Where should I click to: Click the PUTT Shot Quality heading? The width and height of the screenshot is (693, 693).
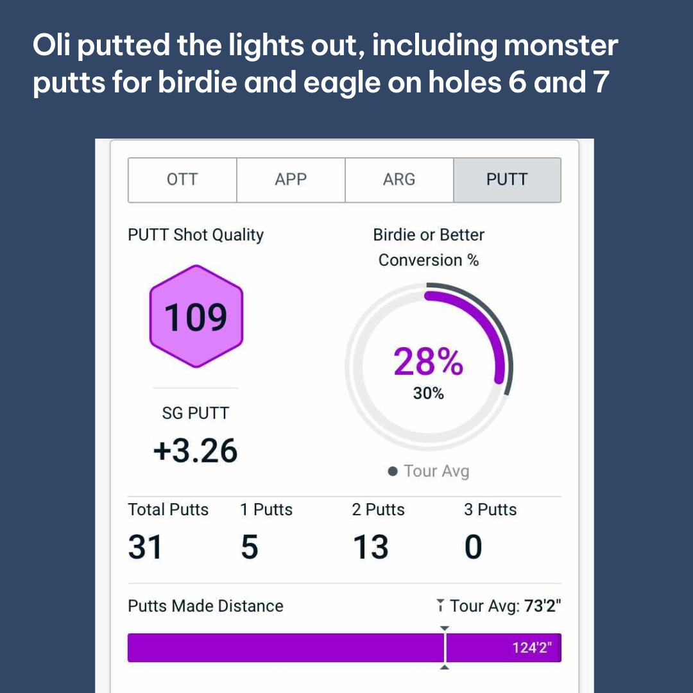(x=196, y=235)
